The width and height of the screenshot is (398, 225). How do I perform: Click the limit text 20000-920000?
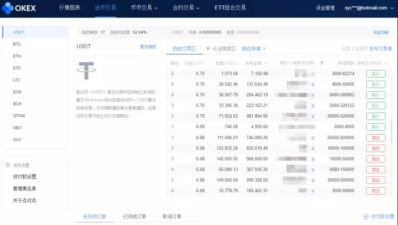341,116
